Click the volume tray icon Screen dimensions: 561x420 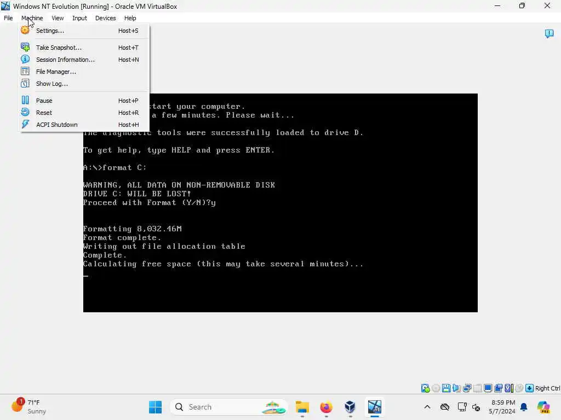coord(476,407)
